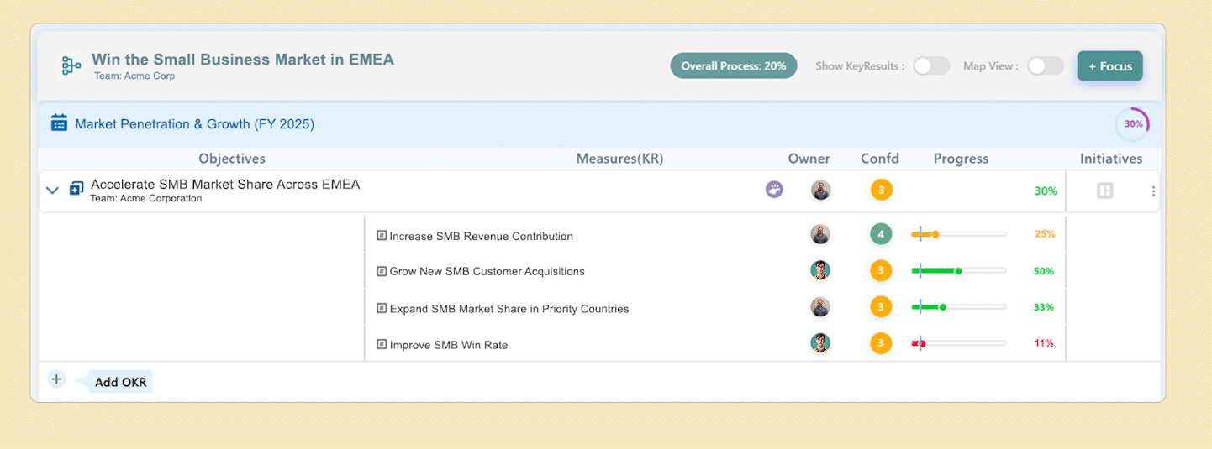This screenshot has width=1212, height=449.
Task: Click the calendar icon next to Market Penetration
Action: pyautogui.click(x=59, y=123)
